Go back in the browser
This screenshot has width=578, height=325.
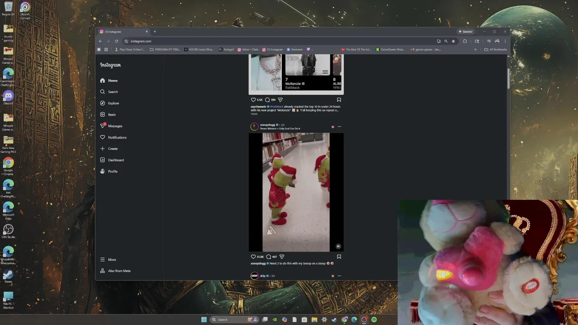coord(100,41)
